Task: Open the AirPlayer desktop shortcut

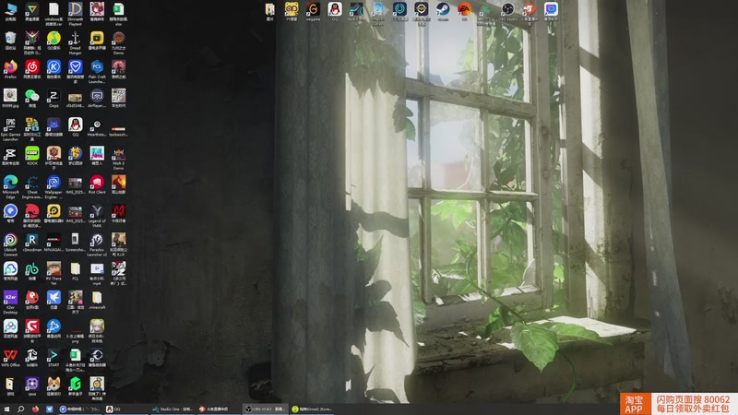Action: [x=97, y=98]
